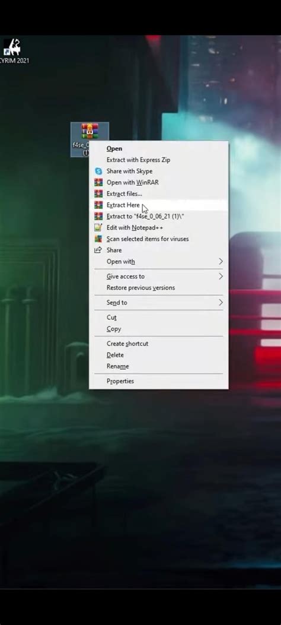Choose Copy from the context menu
This screenshot has width=281, height=625.
click(x=114, y=329)
